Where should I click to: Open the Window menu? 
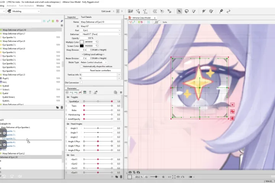[40, 6]
